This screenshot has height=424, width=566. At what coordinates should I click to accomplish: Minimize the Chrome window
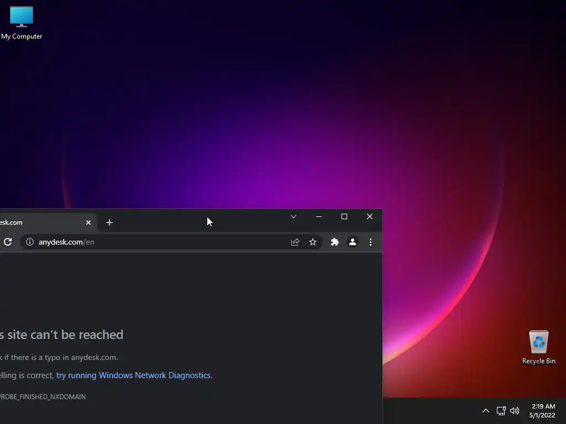(319, 216)
